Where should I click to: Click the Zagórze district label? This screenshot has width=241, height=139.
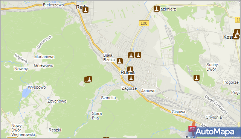(129, 88)
